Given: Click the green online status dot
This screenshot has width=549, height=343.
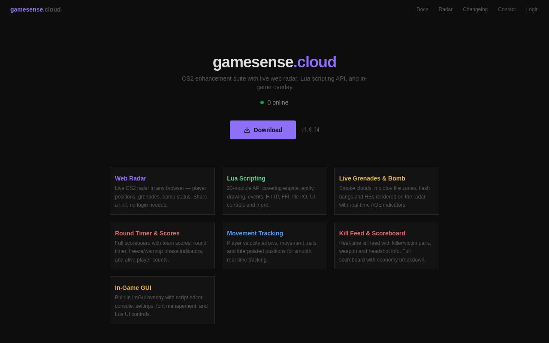Looking at the screenshot, I should click(x=262, y=102).
